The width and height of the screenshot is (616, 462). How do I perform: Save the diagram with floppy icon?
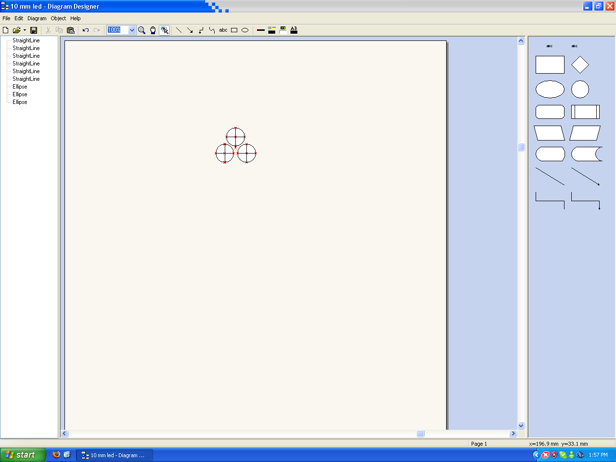click(34, 30)
